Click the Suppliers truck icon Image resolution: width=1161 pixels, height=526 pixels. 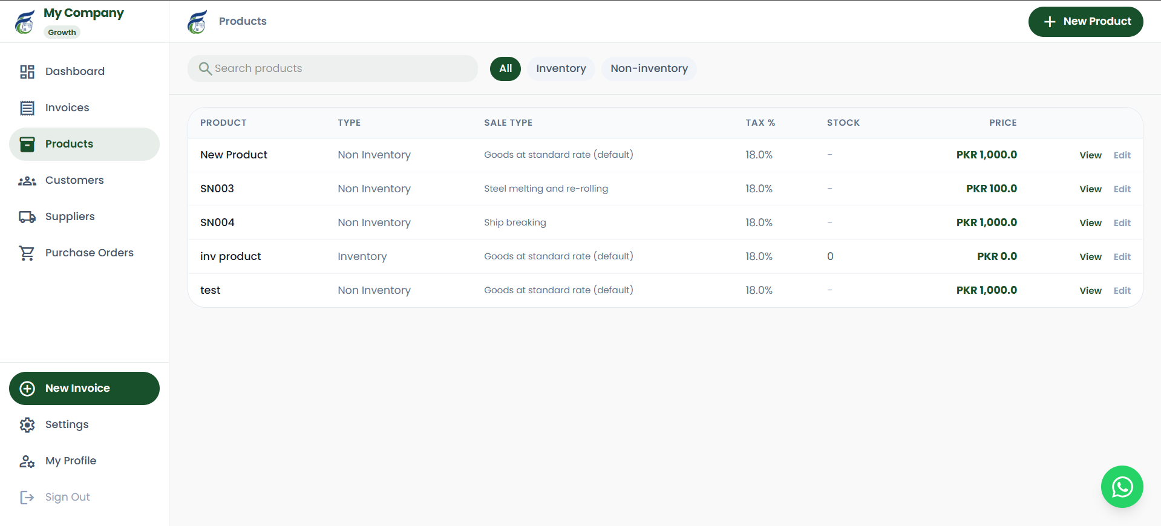coord(27,217)
